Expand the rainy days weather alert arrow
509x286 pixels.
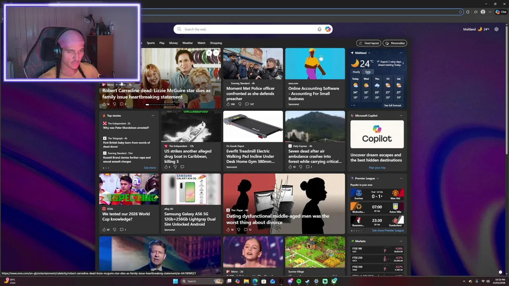point(403,63)
